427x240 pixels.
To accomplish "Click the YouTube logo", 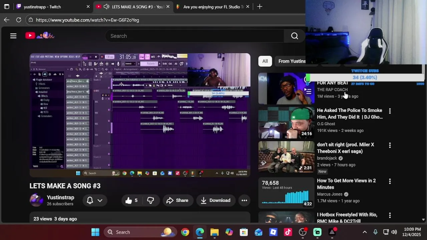I will pyautogui.click(x=40, y=35).
